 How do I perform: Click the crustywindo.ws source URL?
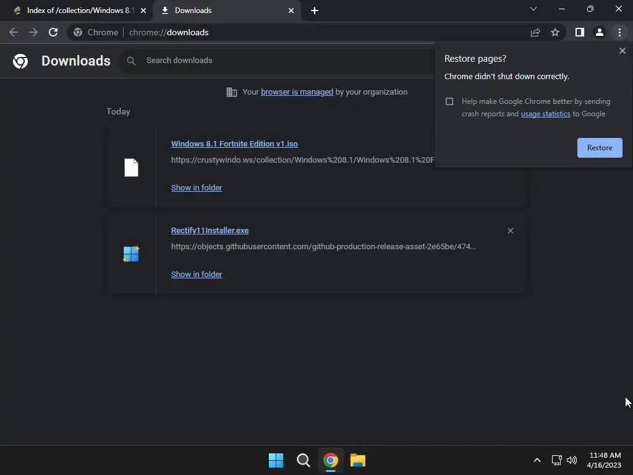[x=303, y=160]
